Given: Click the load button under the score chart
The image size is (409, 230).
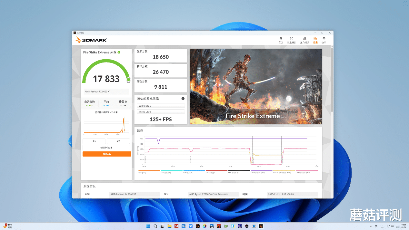Looking at the screenshot, I should pyautogui.click(x=94, y=141).
